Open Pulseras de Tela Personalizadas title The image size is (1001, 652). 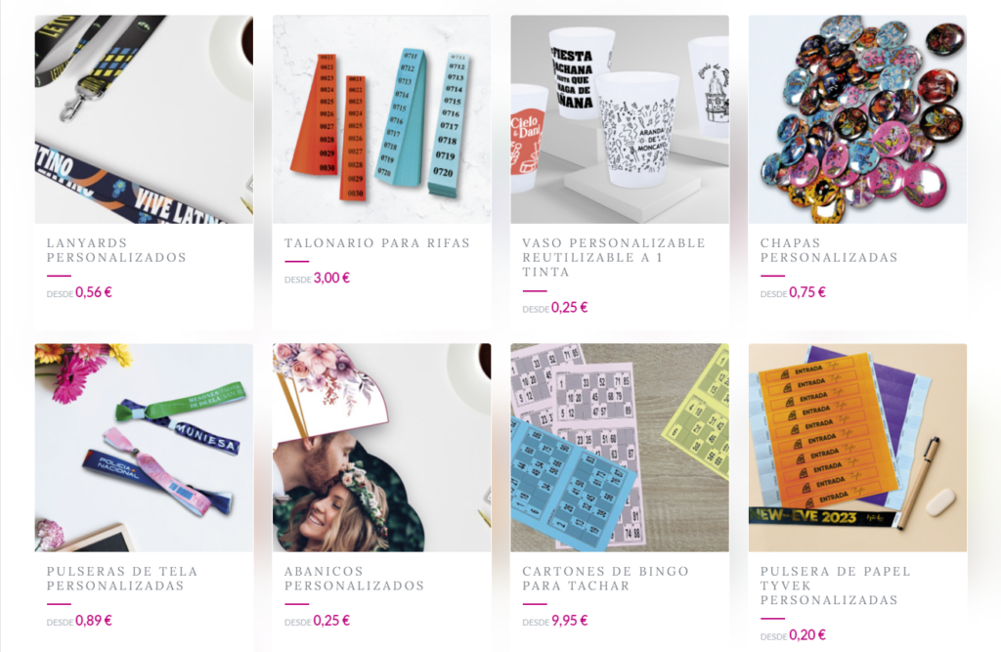pos(122,579)
